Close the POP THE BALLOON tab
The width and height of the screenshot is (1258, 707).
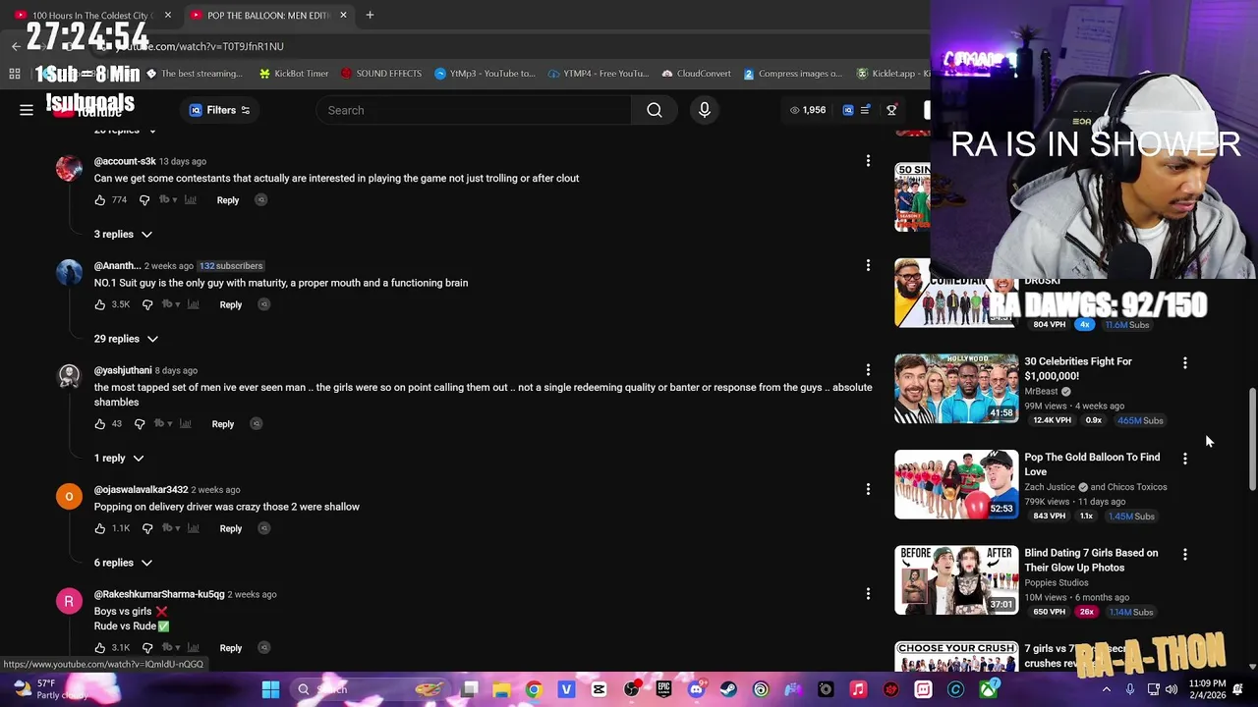(343, 15)
